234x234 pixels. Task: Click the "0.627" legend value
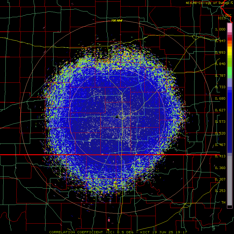pos(220,110)
